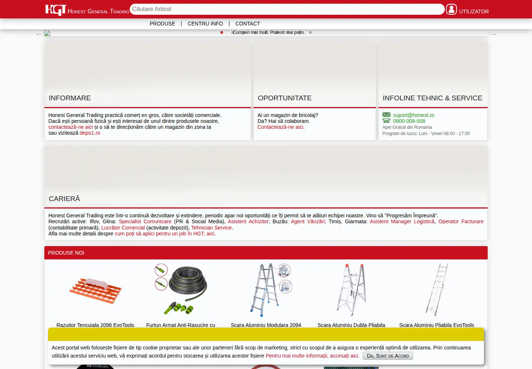Click the green telephone icon
532x369 pixels.
[x=386, y=121]
